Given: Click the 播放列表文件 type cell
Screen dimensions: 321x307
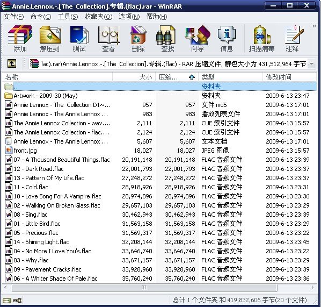Looking at the screenshot, I should (x=221, y=114).
